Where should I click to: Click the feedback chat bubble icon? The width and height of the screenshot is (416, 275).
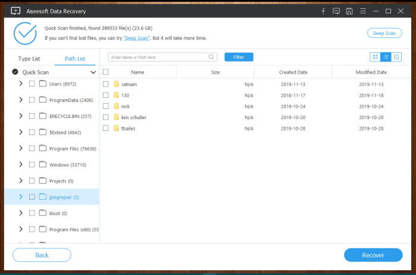336,11
